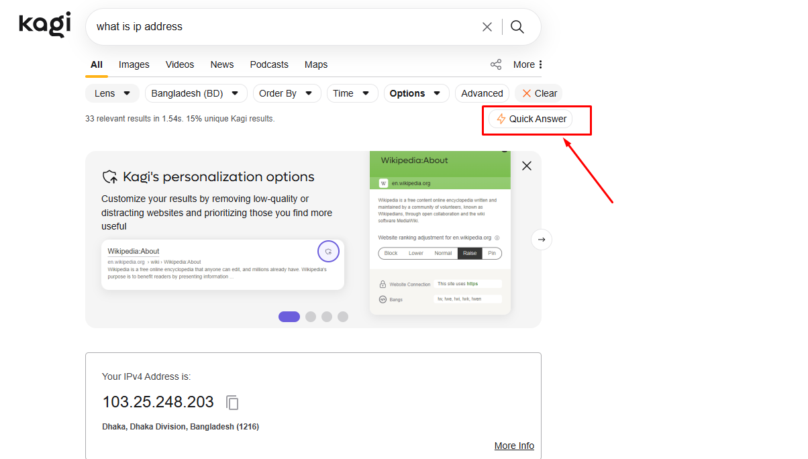Click the shield icon on the Wikipedia result
The height and width of the screenshot is (459, 808).
click(x=328, y=252)
